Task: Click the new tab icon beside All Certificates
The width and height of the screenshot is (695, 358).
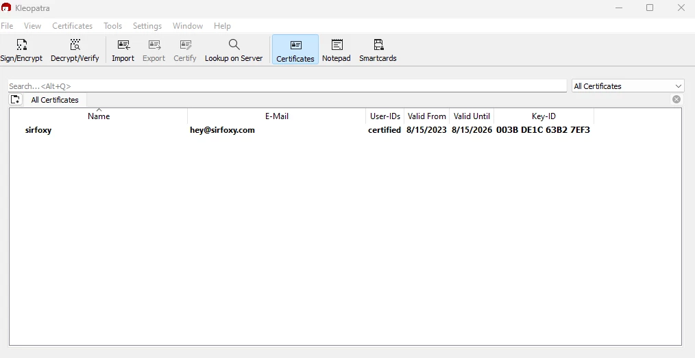Action: tap(16, 100)
